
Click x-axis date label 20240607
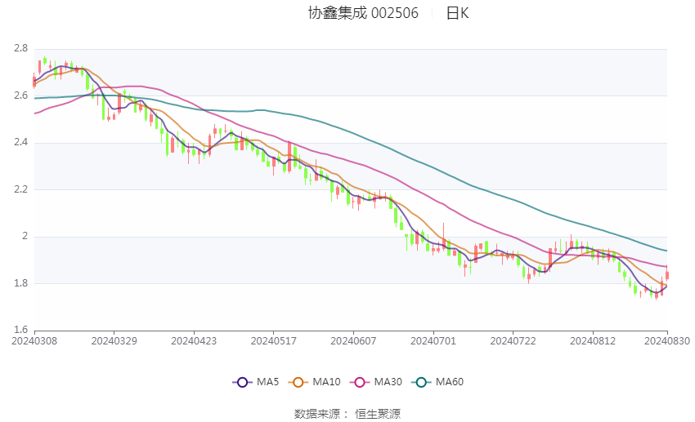[x=353, y=341]
